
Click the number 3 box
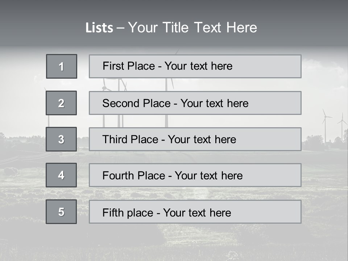61,139
